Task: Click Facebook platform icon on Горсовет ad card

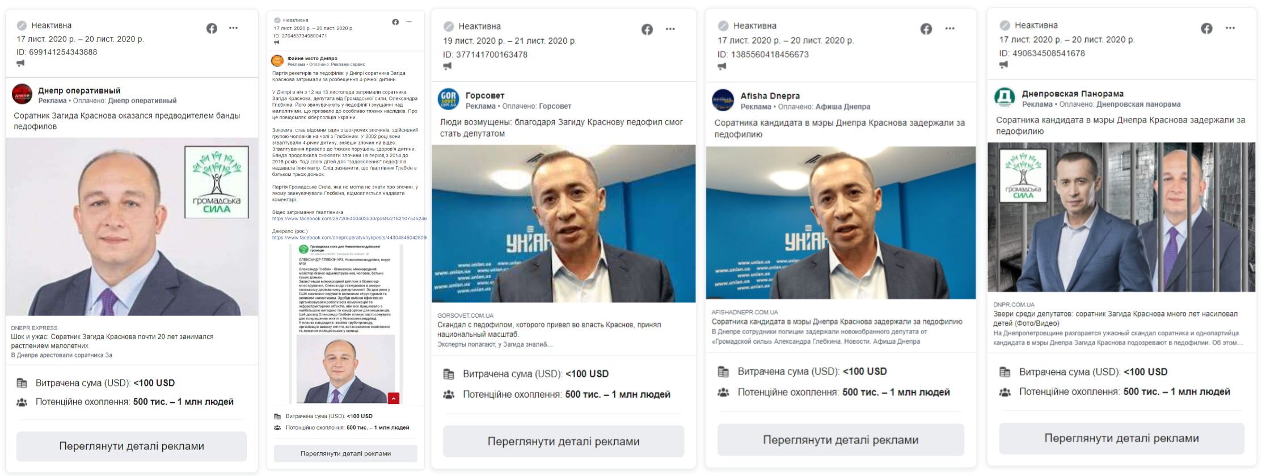Action: click(647, 29)
